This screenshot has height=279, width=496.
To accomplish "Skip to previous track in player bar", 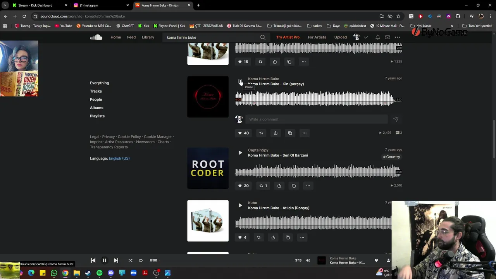I will [93, 260].
